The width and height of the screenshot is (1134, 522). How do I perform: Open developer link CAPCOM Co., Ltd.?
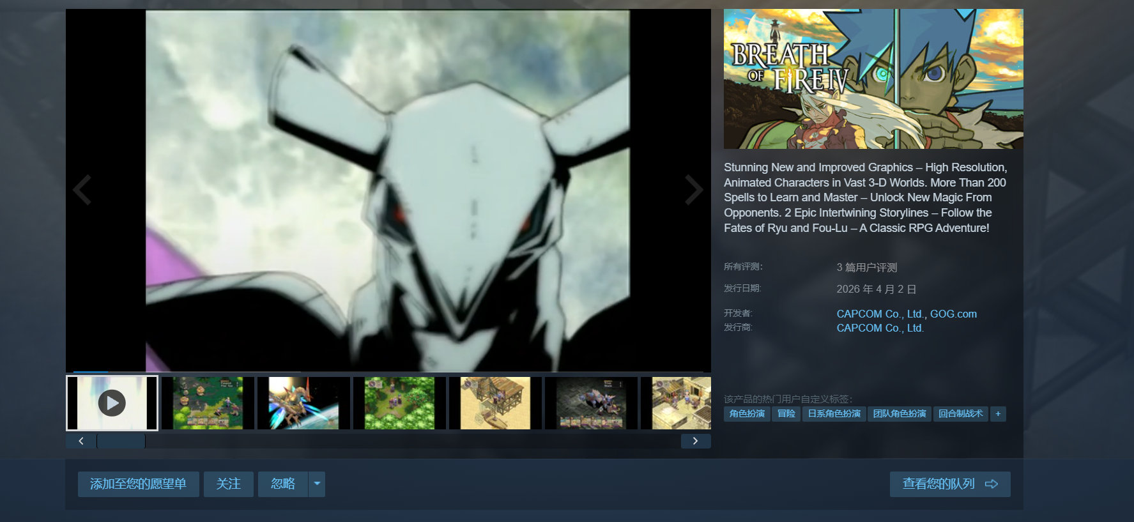(x=880, y=314)
